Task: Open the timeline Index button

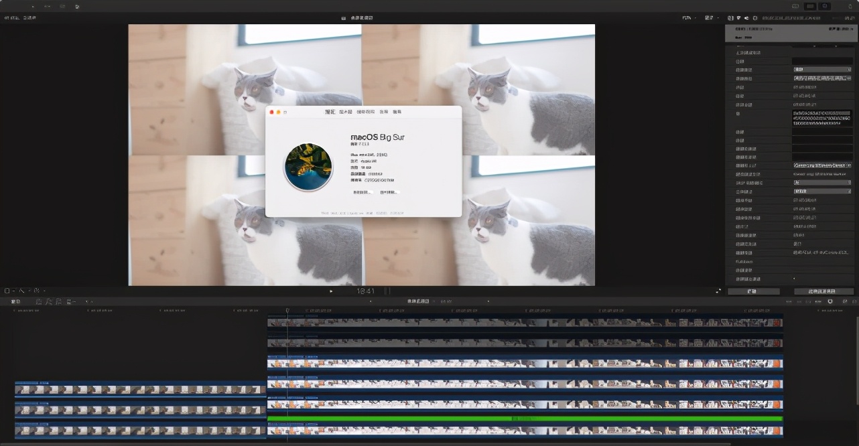Action: (15, 302)
